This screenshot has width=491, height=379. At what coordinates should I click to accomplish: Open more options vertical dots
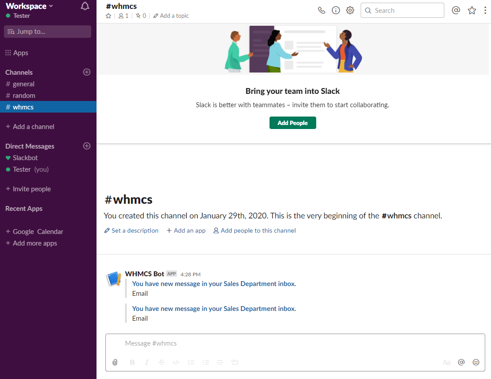pos(485,10)
